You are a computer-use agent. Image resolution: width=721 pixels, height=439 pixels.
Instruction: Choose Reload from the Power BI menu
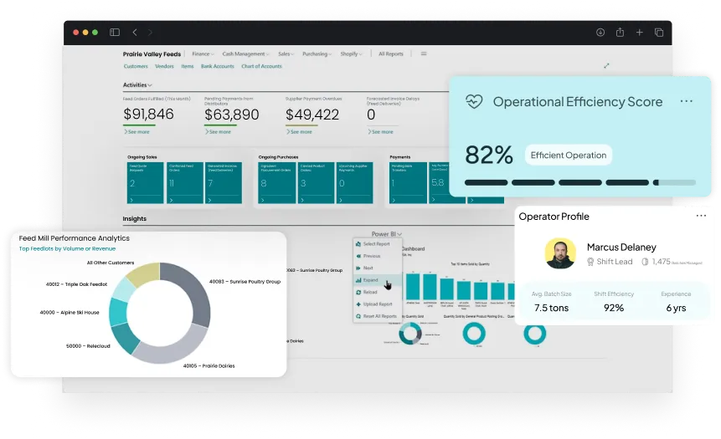tap(370, 292)
